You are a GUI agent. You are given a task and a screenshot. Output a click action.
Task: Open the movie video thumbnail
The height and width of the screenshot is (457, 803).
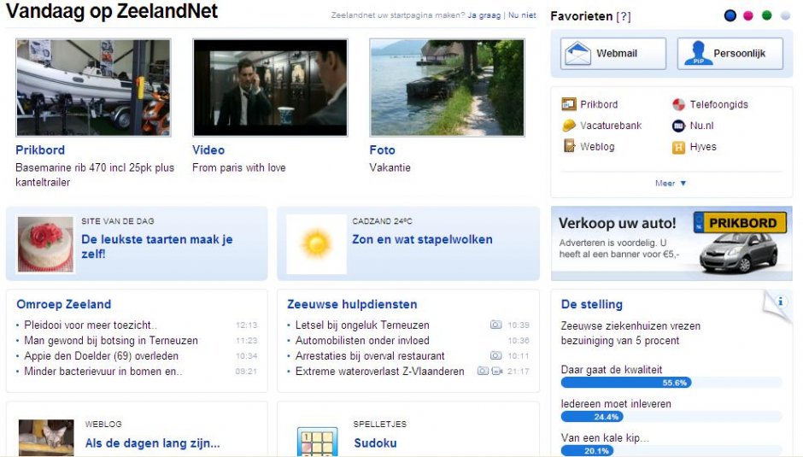click(271, 87)
